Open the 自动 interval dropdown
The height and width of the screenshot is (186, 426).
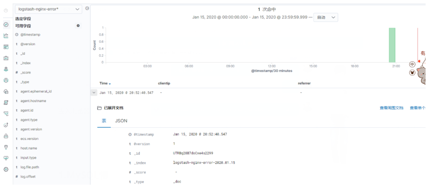pos(326,17)
